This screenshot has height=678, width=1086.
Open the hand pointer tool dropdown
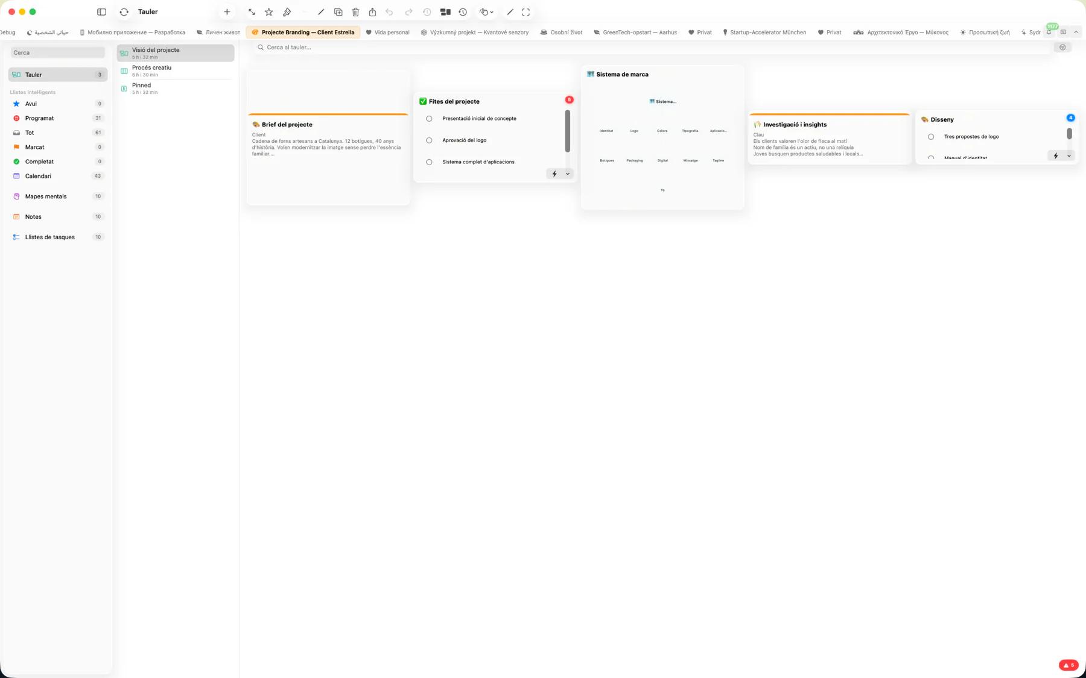486,12
